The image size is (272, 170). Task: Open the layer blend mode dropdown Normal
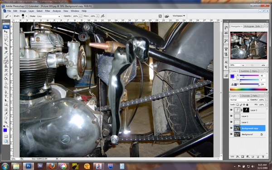click(239, 100)
